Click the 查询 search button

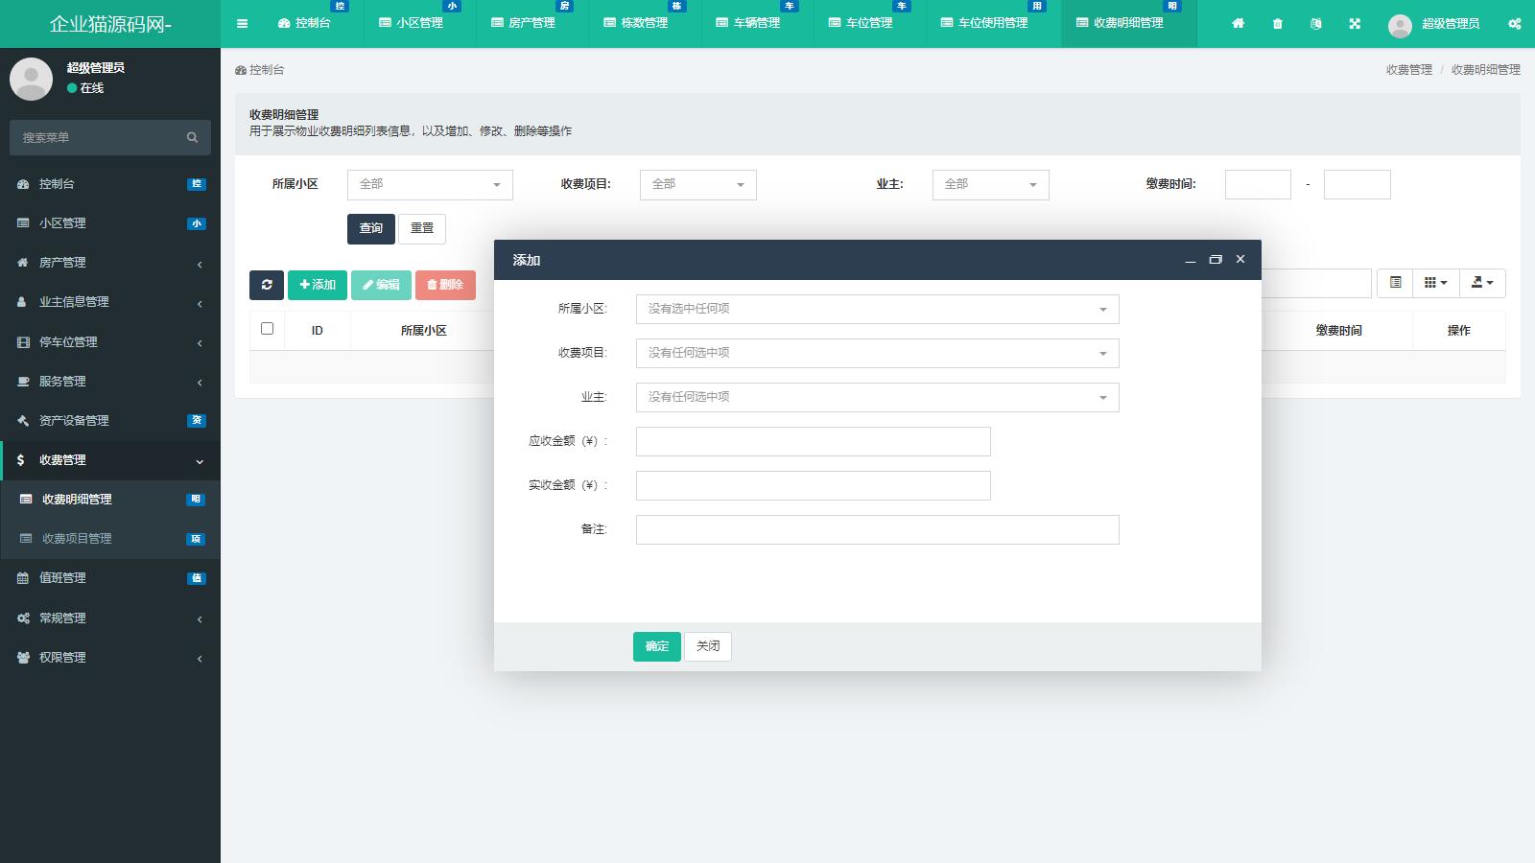click(x=370, y=228)
